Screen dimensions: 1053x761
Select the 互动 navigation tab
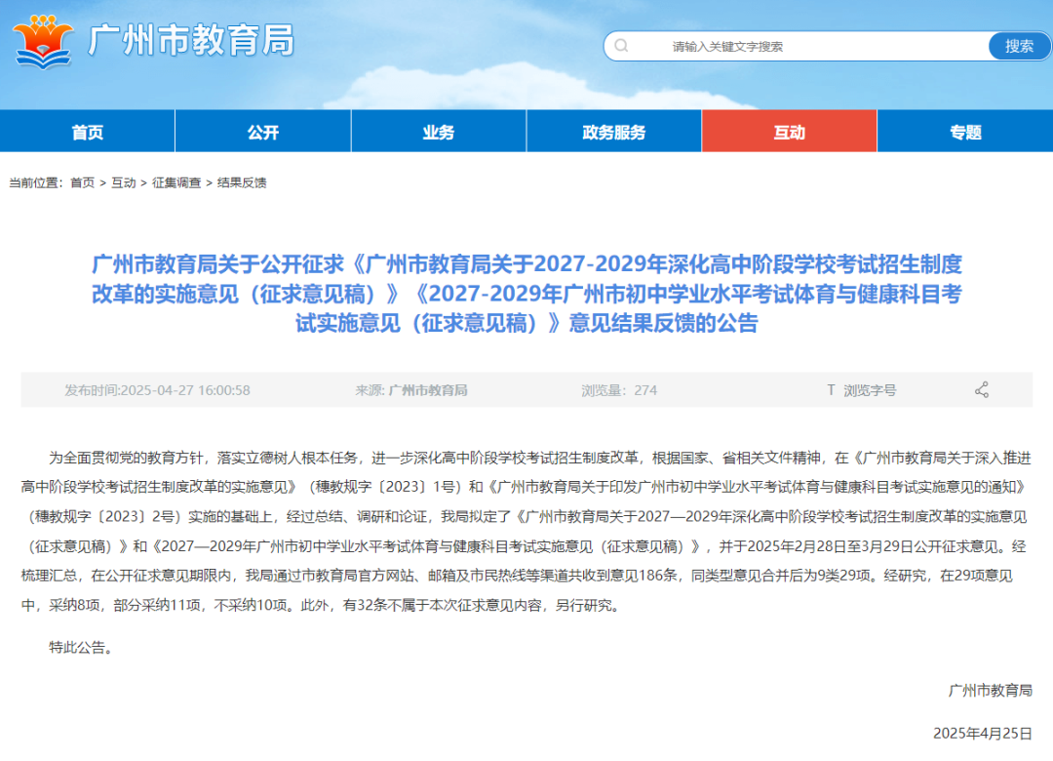(789, 131)
